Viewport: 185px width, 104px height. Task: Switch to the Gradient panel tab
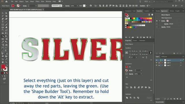(x=147, y=11)
